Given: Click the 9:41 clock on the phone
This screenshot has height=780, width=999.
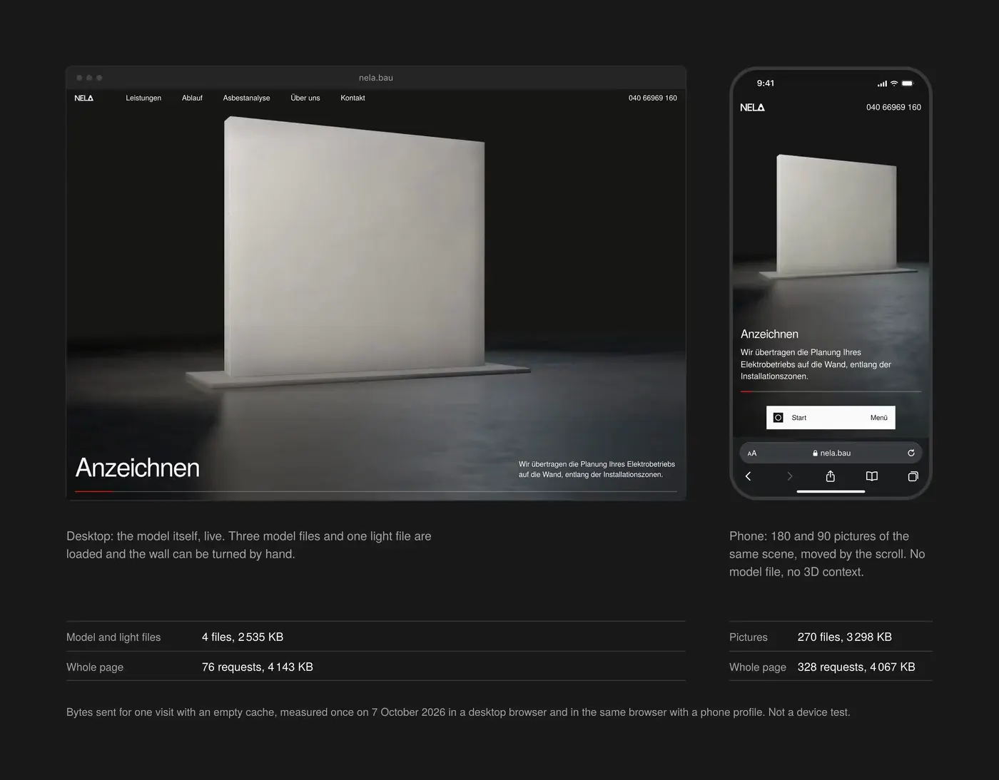Looking at the screenshot, I should coord(766,83).
